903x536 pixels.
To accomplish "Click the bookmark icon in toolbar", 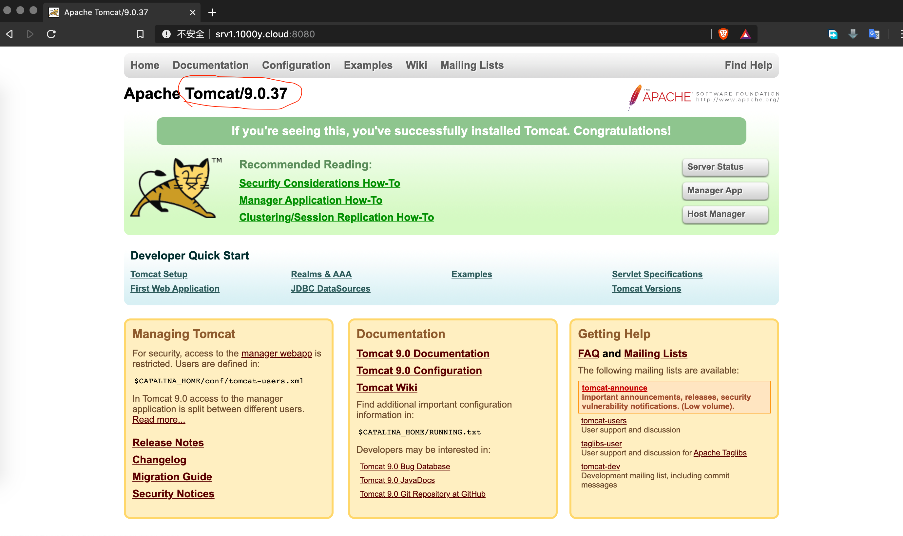I will (x=140, y=34).
